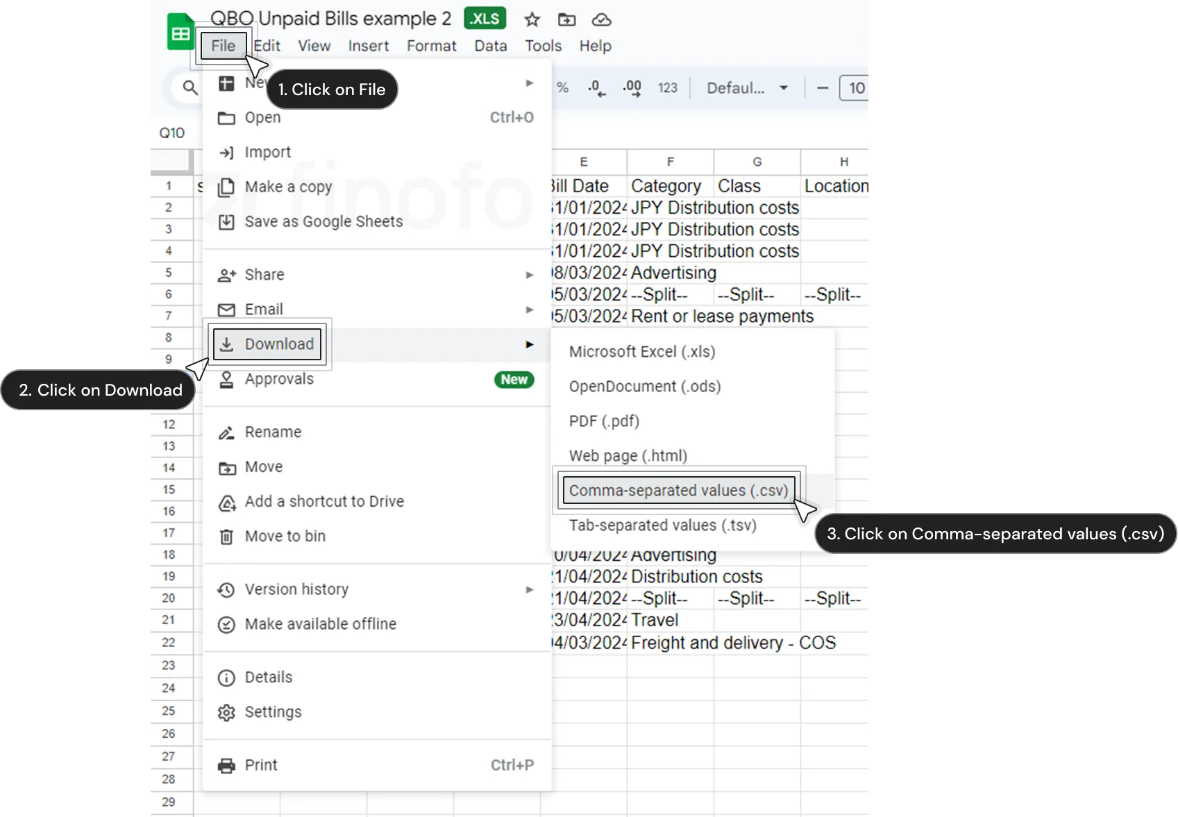Click the .XLS file type badge
This screenshot has height=817, width=1178.
pos(485,19)
